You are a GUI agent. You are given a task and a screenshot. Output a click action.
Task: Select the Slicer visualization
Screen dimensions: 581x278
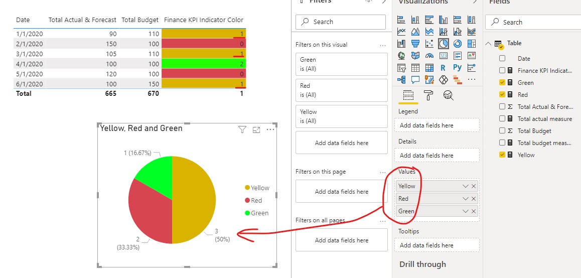401,68
